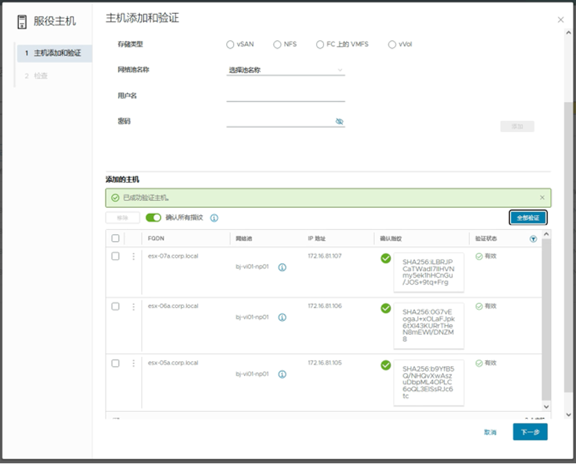Click 有效 status for esx-06a row
Image resolution: width=576 pixels, height=464 pixels.
coord(486,306)
